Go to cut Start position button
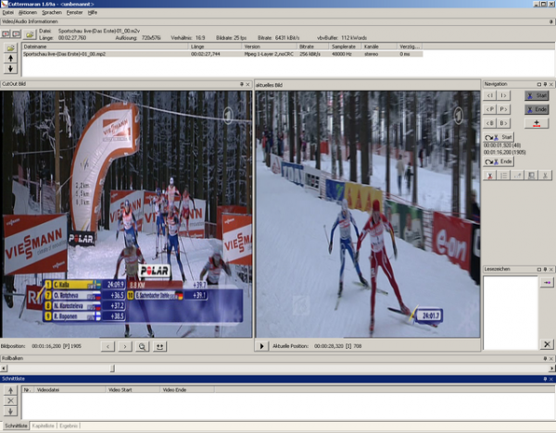The height and width of the screenshot is (433, 556). [x=500, y=138]
